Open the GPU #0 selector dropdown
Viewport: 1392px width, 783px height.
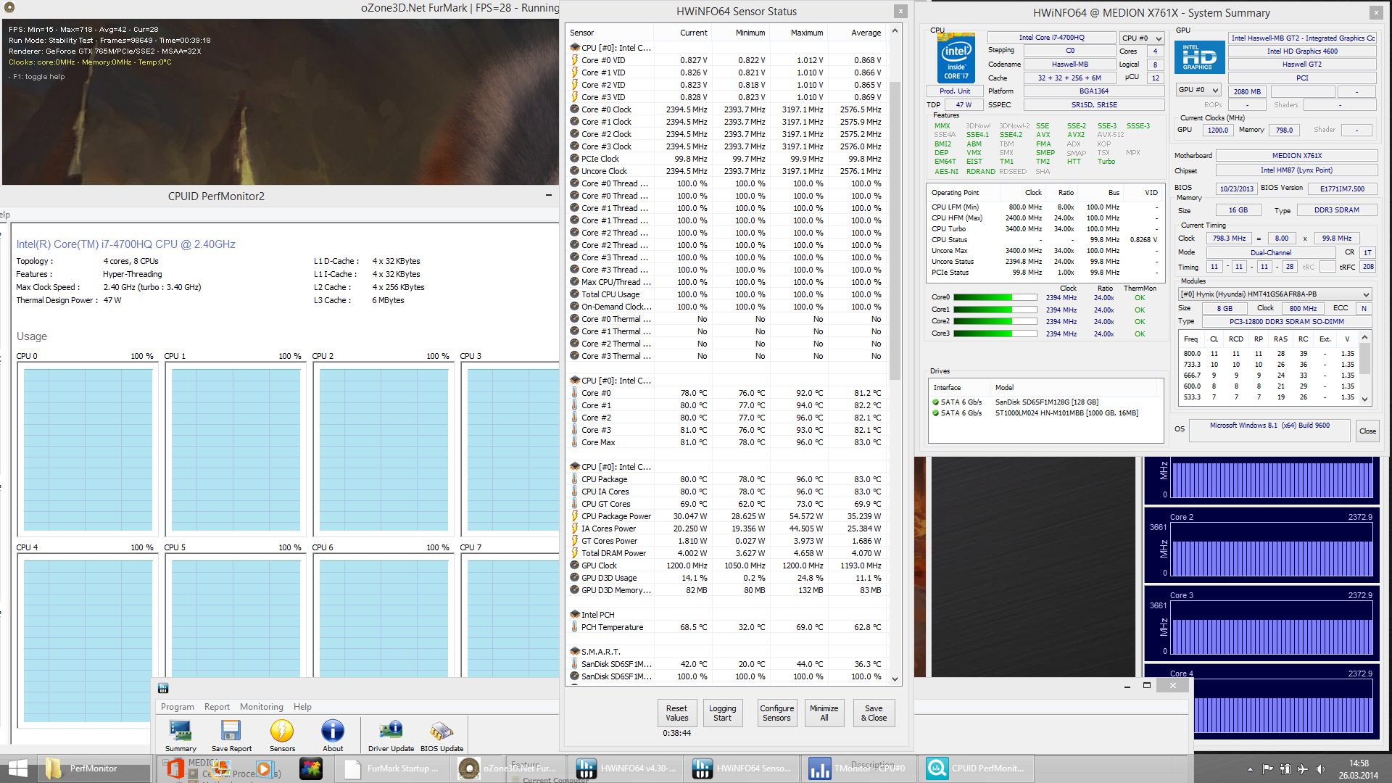tap(1198, 90)
